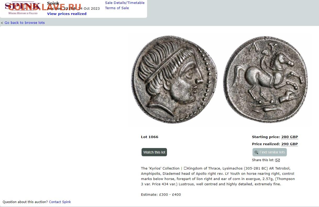Click the Spink logo
Image resolution: width=319 pixels, height=207 pixels.
pyautogui.click(x=23, y=8)
